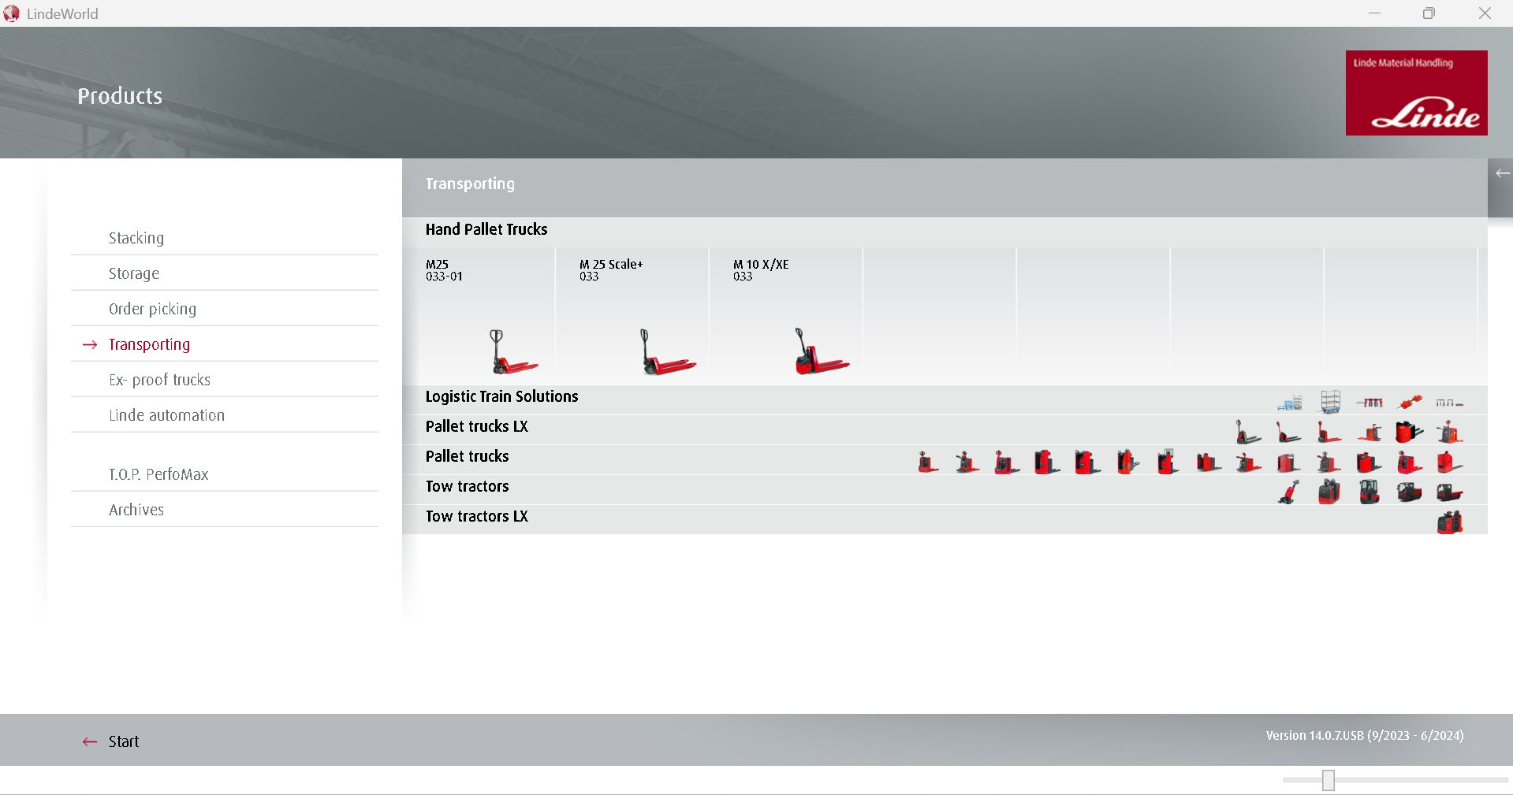
Task: Choose the third truck icon in the Pallet trucks LX row
Action: (1329, 432)
